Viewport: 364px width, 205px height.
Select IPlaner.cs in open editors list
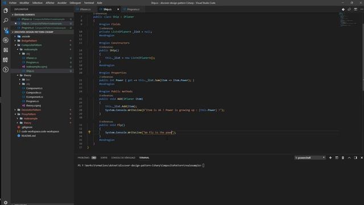[x=43, y=19]
